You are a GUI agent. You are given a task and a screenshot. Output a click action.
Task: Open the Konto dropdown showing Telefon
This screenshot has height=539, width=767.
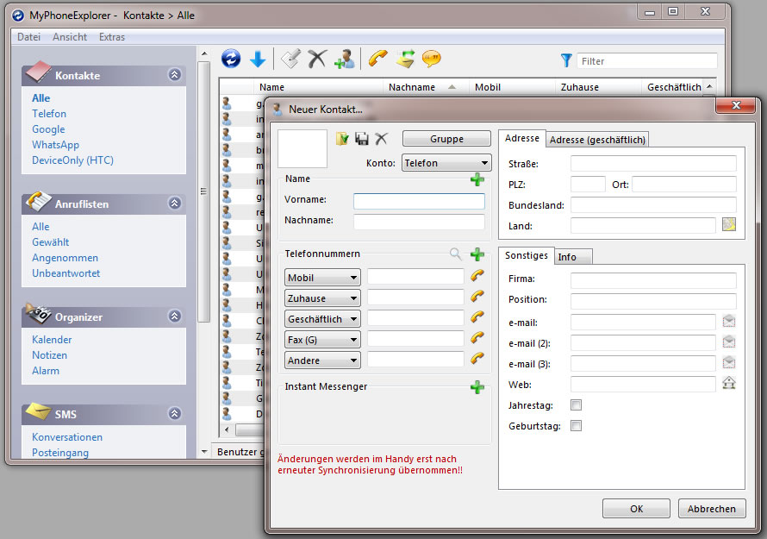[446, 163]
